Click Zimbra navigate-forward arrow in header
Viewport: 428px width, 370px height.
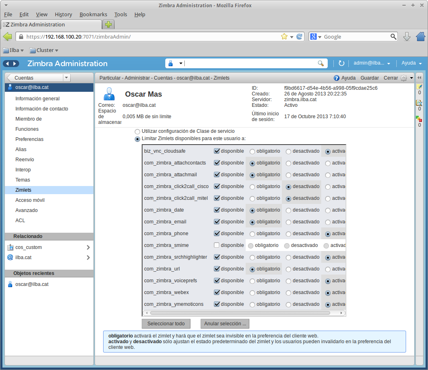15,64
